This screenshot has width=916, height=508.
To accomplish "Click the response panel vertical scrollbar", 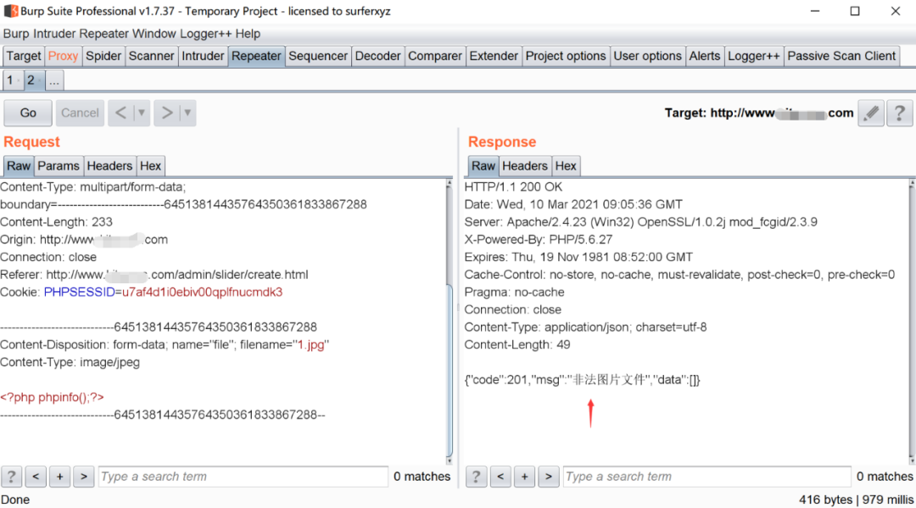I will (912, 321).
